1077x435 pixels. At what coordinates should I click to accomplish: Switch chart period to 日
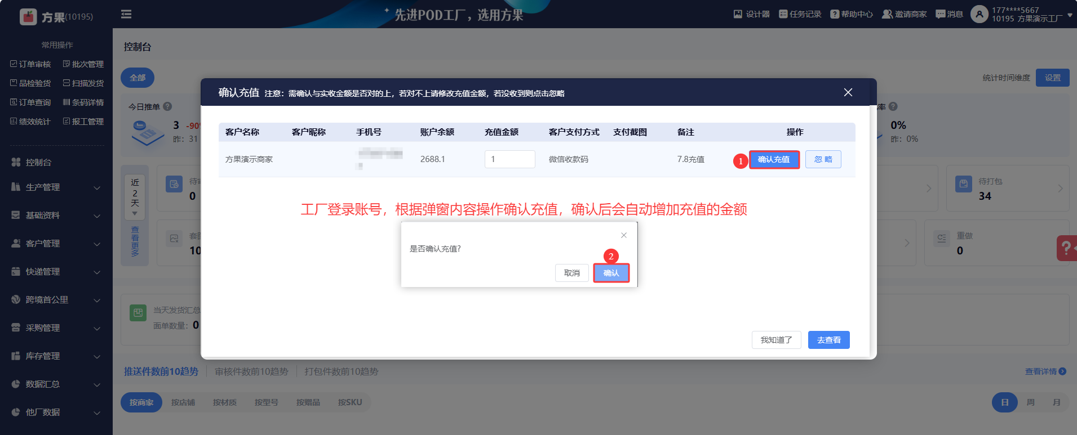pyautogui.click(x=1005, y=402)
